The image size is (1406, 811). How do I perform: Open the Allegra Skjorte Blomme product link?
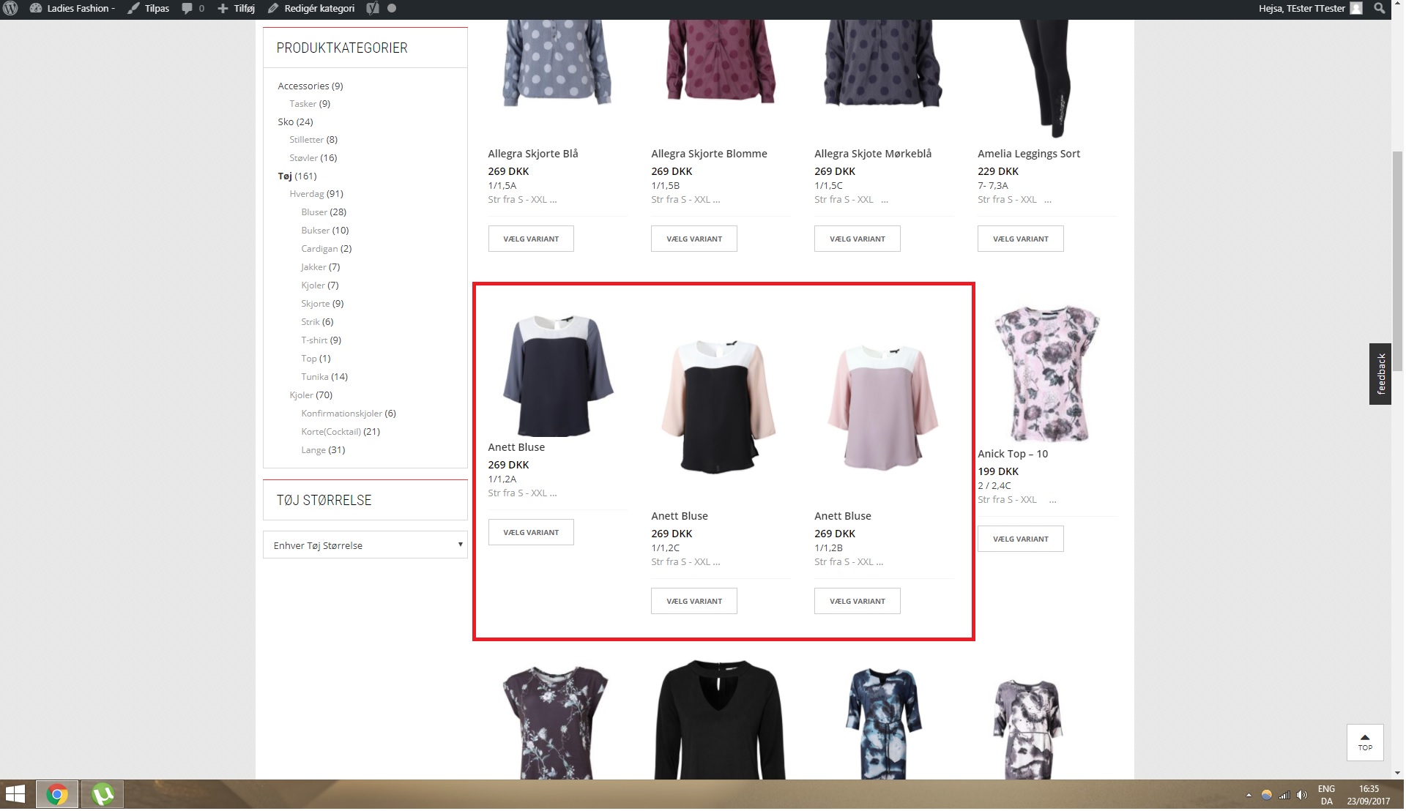(x=709, y=154)
